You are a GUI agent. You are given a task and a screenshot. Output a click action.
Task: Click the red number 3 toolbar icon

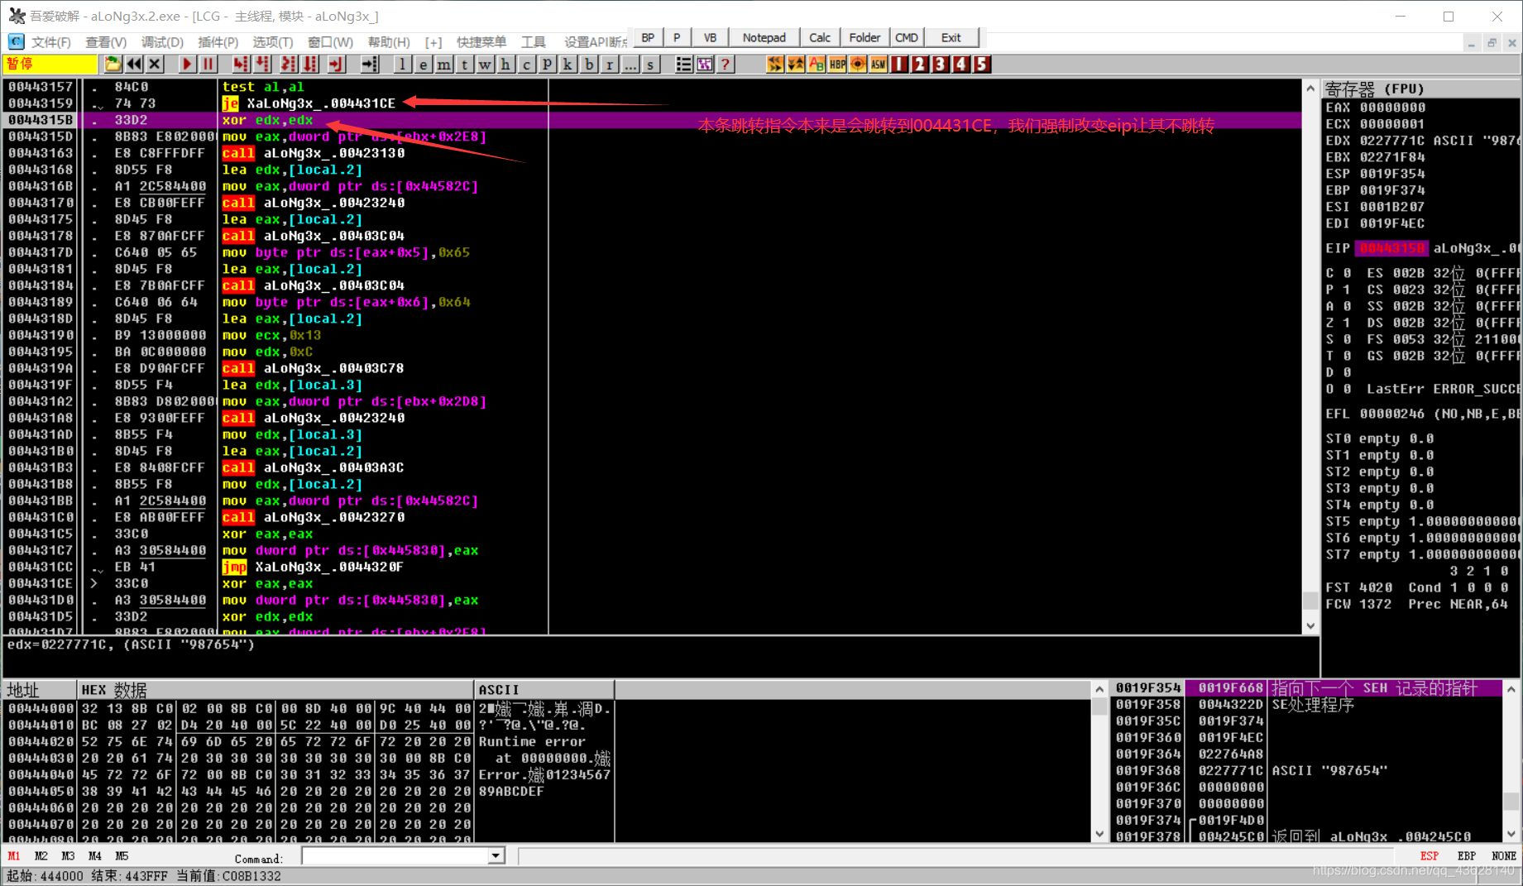coord(941,64)
